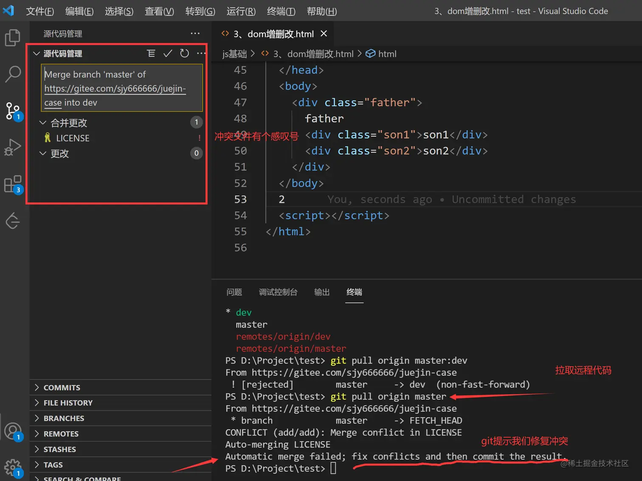Click 'remotes/origin/dev' in terminal
This screenshot has width=642, height=481.
(x=283, y=337)
